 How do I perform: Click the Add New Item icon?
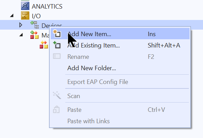[57, 34]
